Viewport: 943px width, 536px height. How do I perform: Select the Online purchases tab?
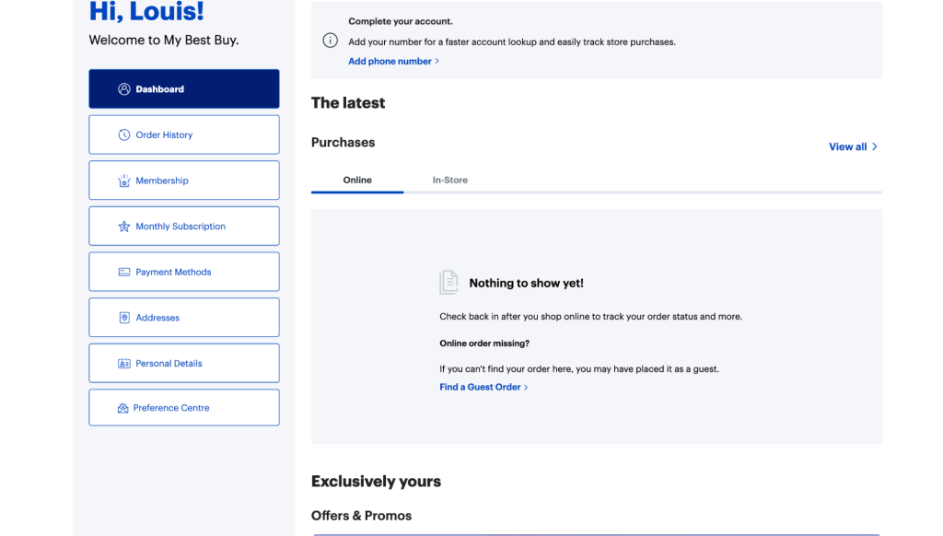pos(357,180)
